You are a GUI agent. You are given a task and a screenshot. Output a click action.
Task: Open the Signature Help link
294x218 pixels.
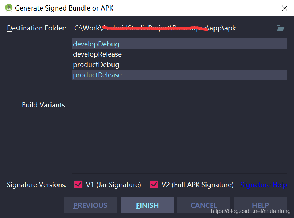tap(264, 185)
